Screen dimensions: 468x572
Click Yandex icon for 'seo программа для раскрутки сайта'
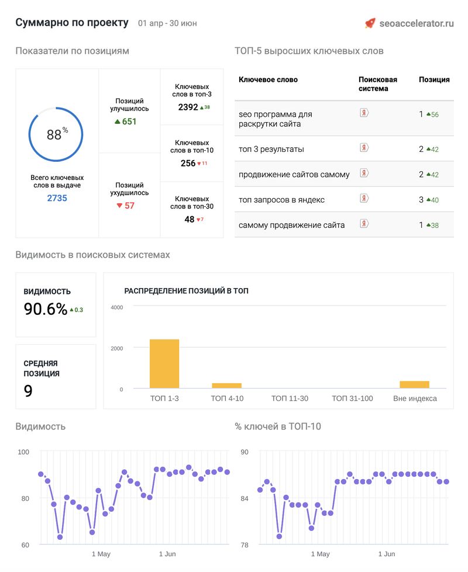tap(364, 113)
